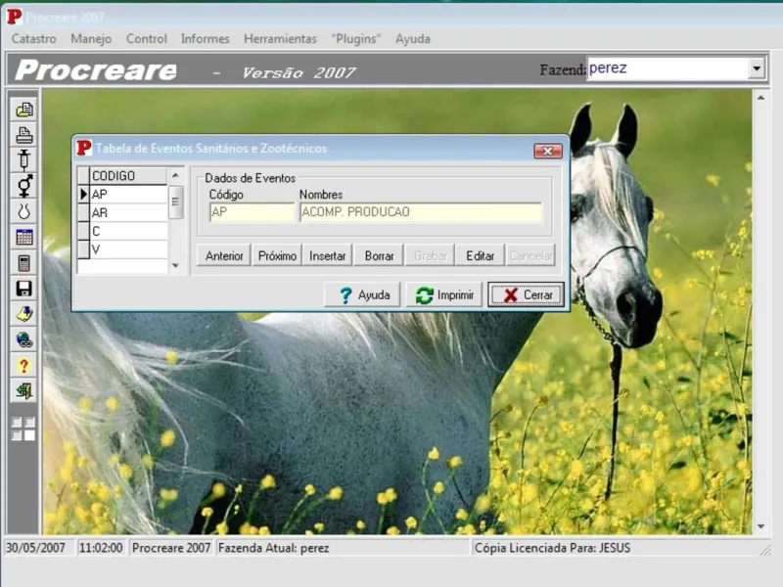Open the Informes menu

205,39
